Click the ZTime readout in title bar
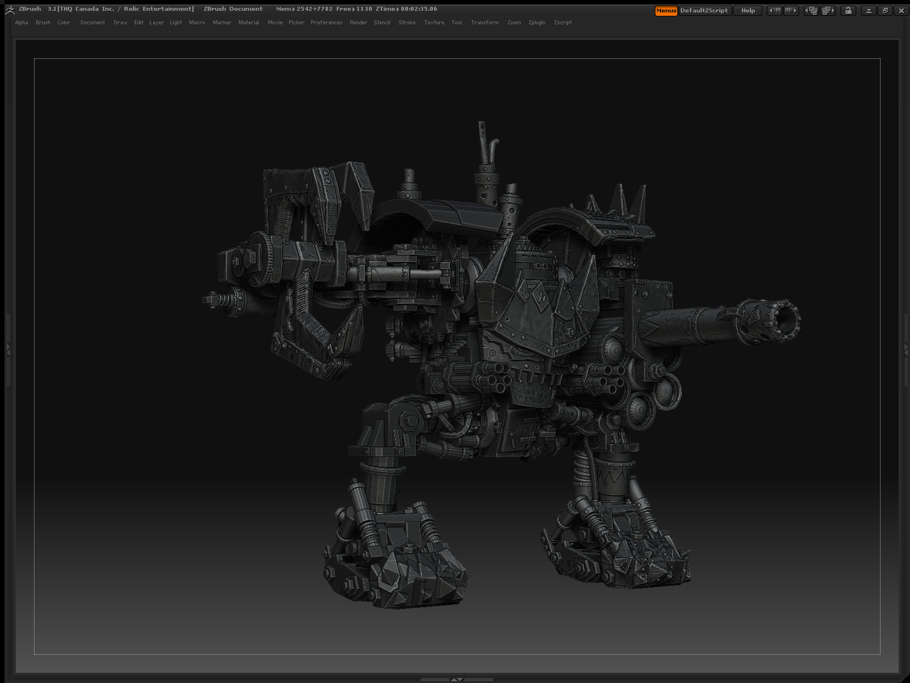 406,9
